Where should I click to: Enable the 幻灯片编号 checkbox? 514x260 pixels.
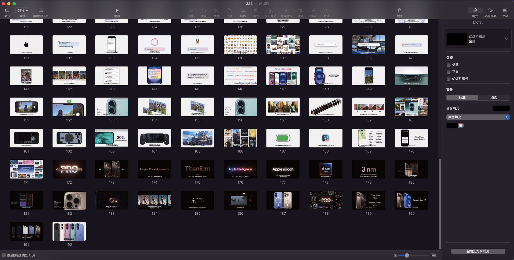(x=449, y=79)
